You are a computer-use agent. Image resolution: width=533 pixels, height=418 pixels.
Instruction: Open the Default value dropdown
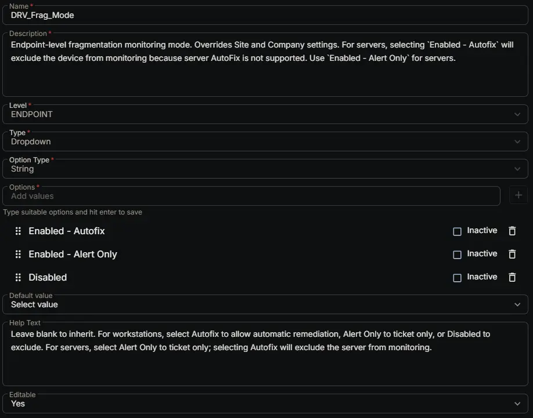coord(265,304)
